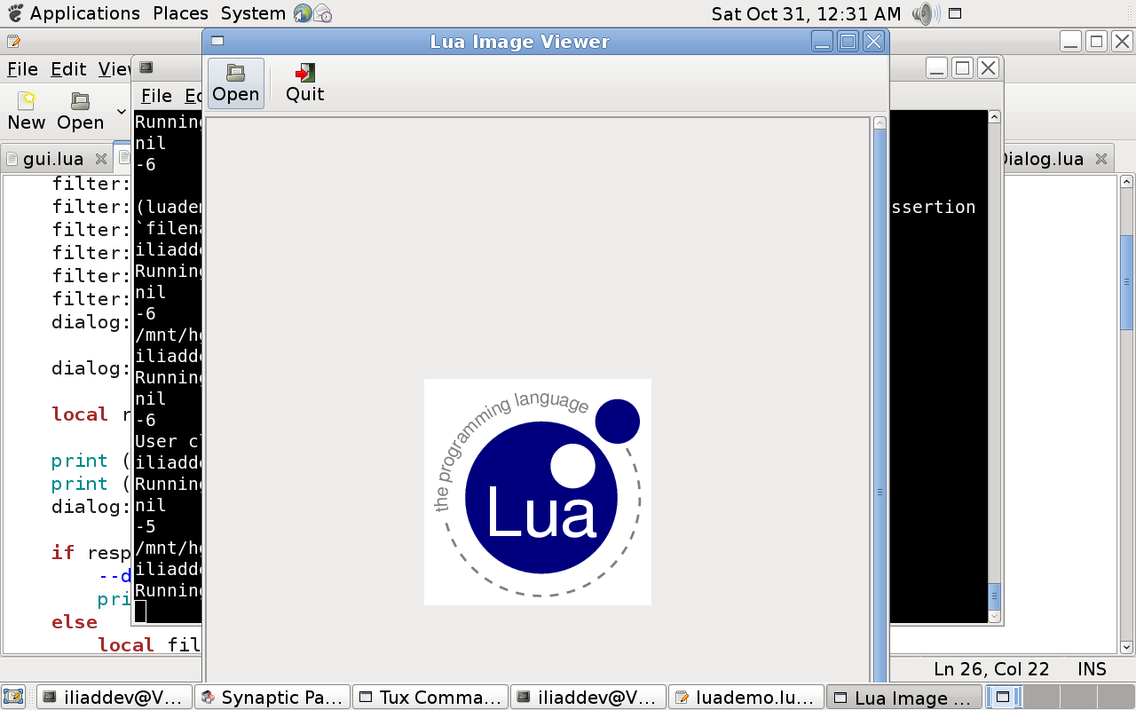Screen dimensions: 1136x710
Task: Click the clock showing Sat Oct 31, 12:31 AM
Action: [x=806, y=13]
